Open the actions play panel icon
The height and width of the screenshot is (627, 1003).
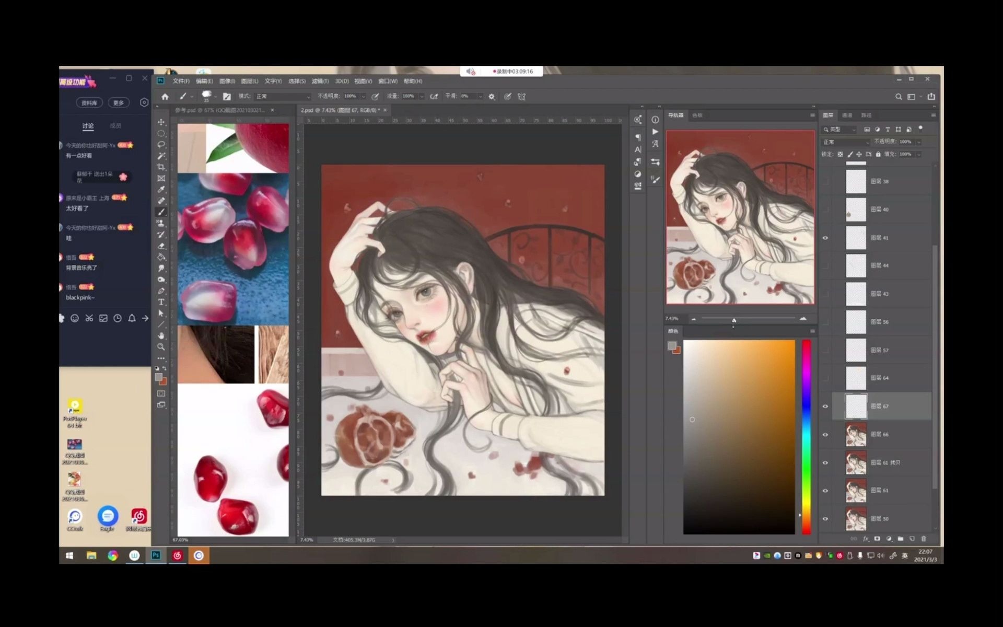point(655,132)
